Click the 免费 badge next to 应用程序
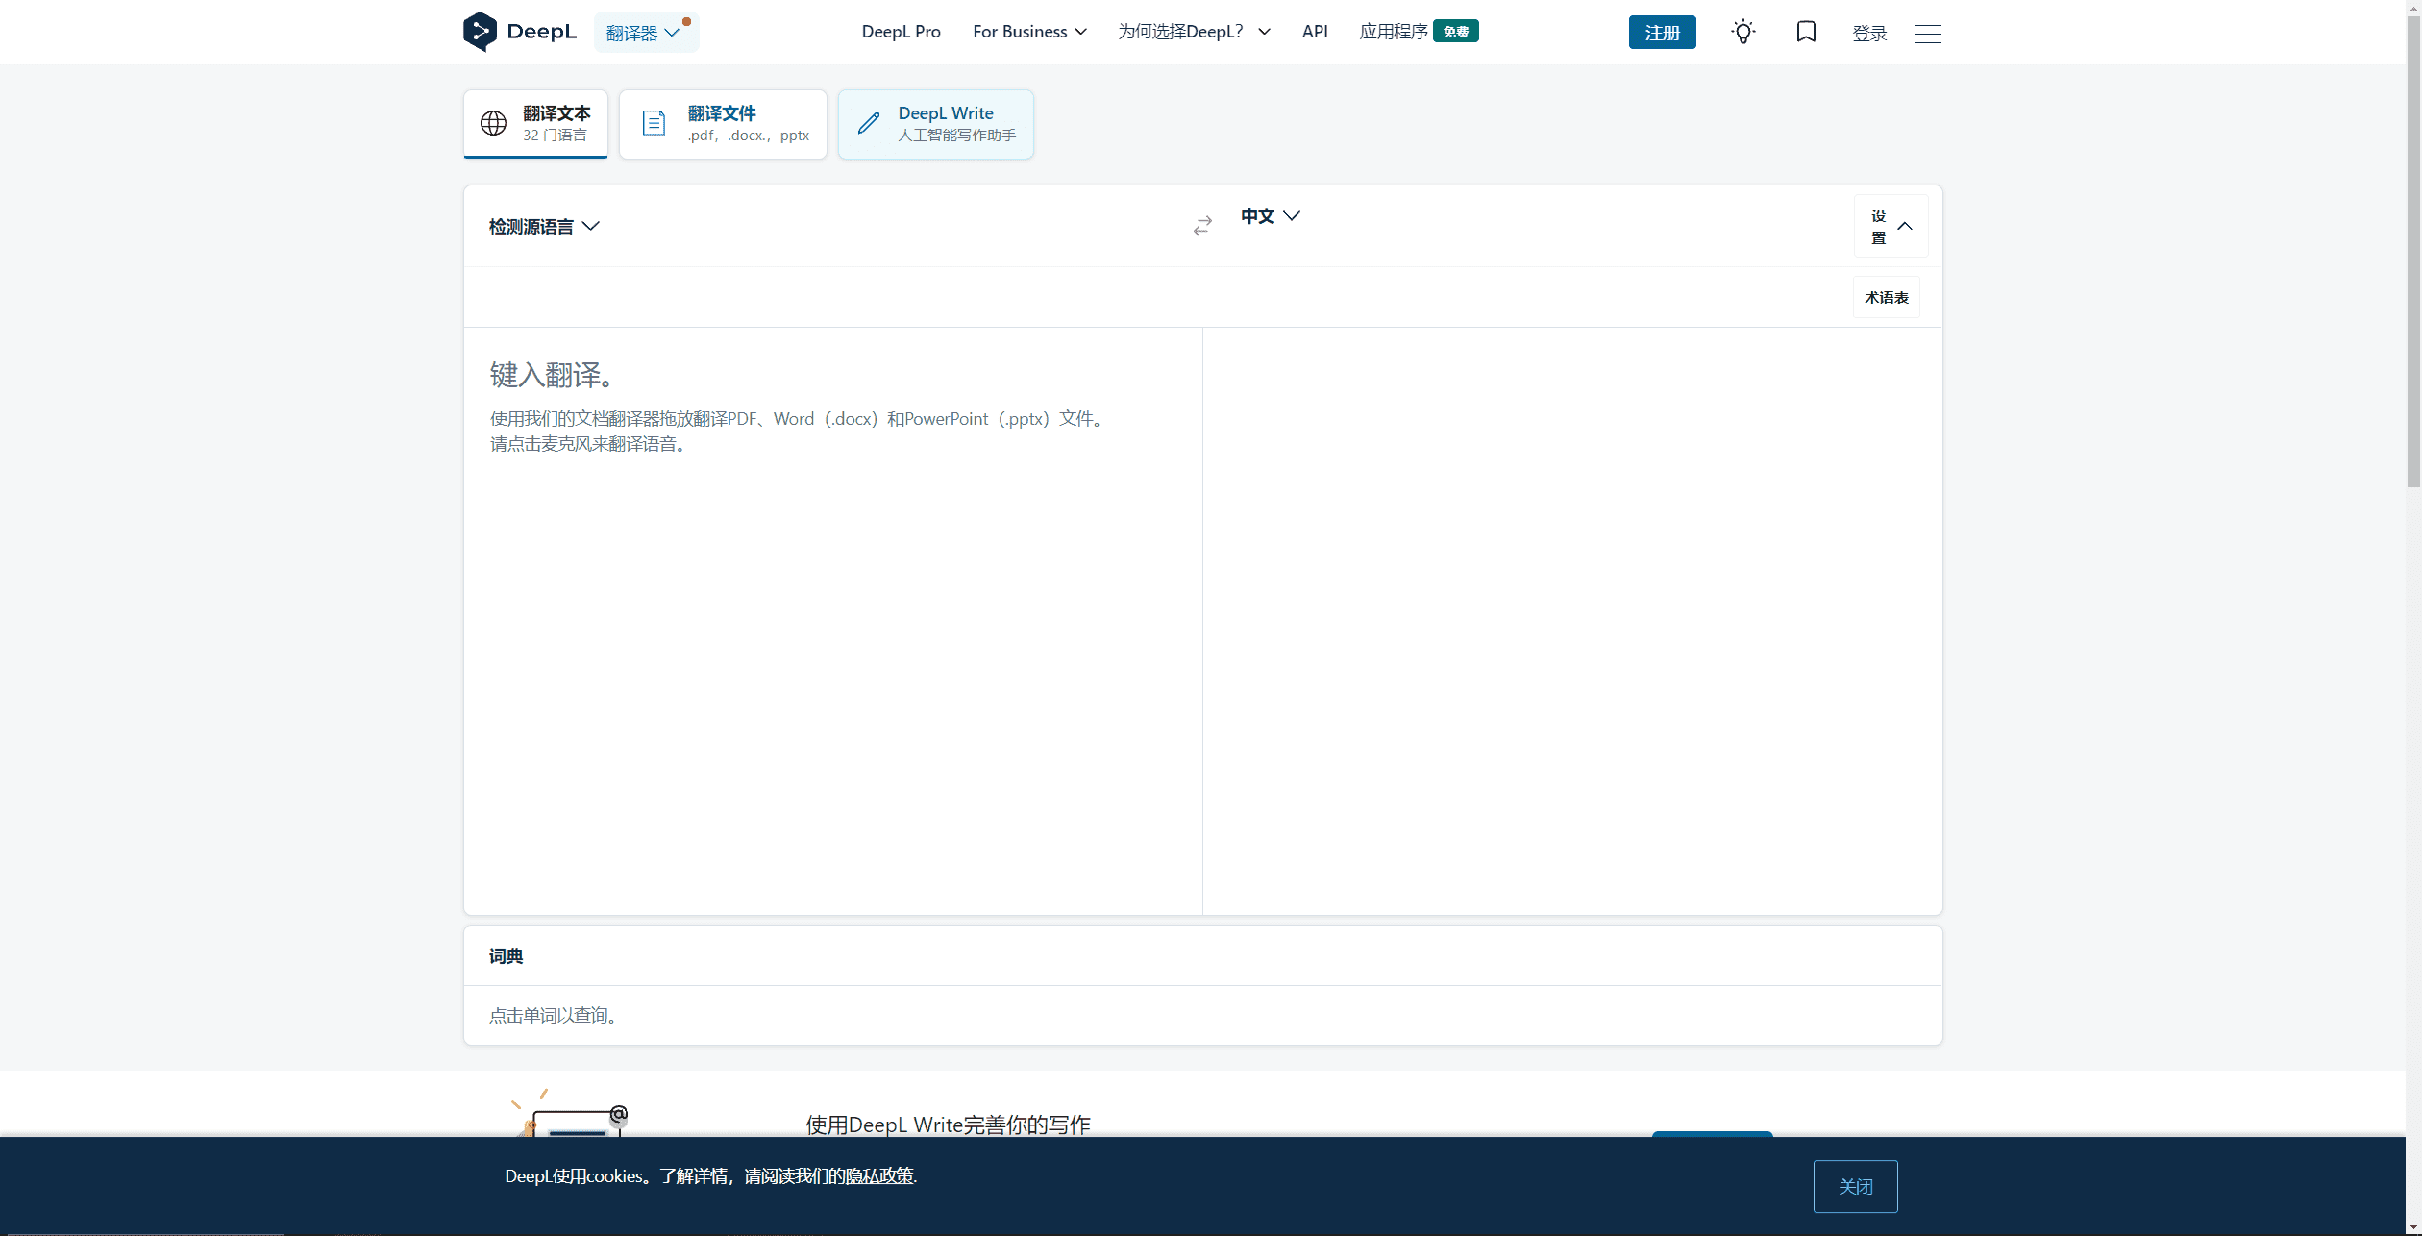Image resolution: width=2422 pixels, height=1236 pixels. [1455, 32]
